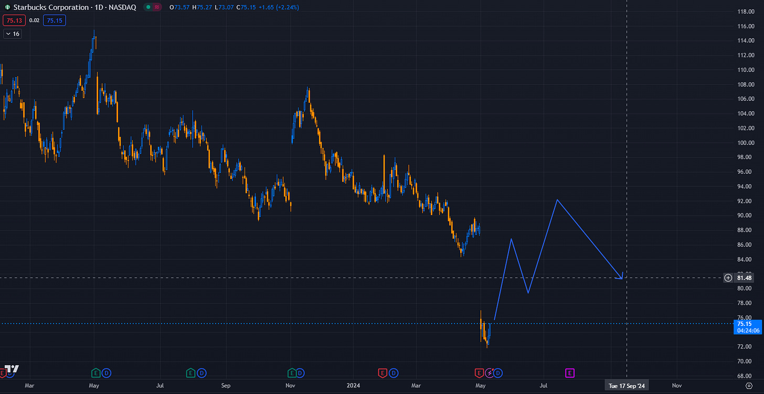Expand the collapsed indicators legend showing 16
Image resolution: width=764 pixels, height=394 pixels.
13,34
